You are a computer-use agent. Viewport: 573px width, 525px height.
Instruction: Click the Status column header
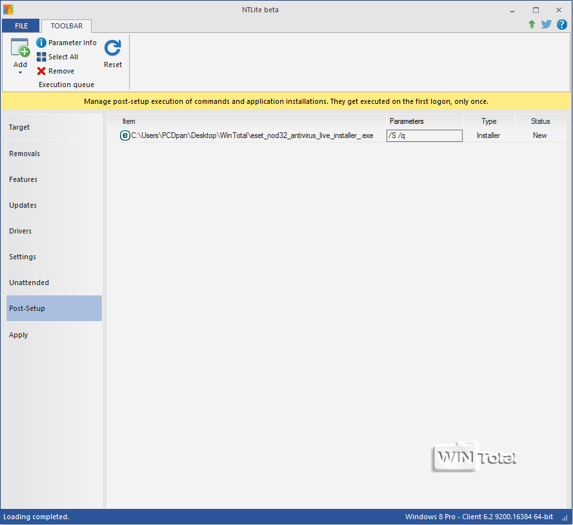(541, 121)
